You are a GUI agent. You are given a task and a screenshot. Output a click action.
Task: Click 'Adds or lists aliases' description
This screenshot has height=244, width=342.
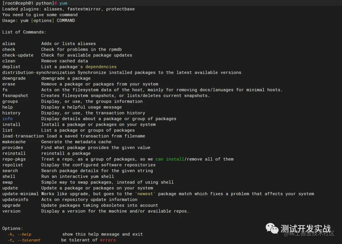click(x=68, y=44)
